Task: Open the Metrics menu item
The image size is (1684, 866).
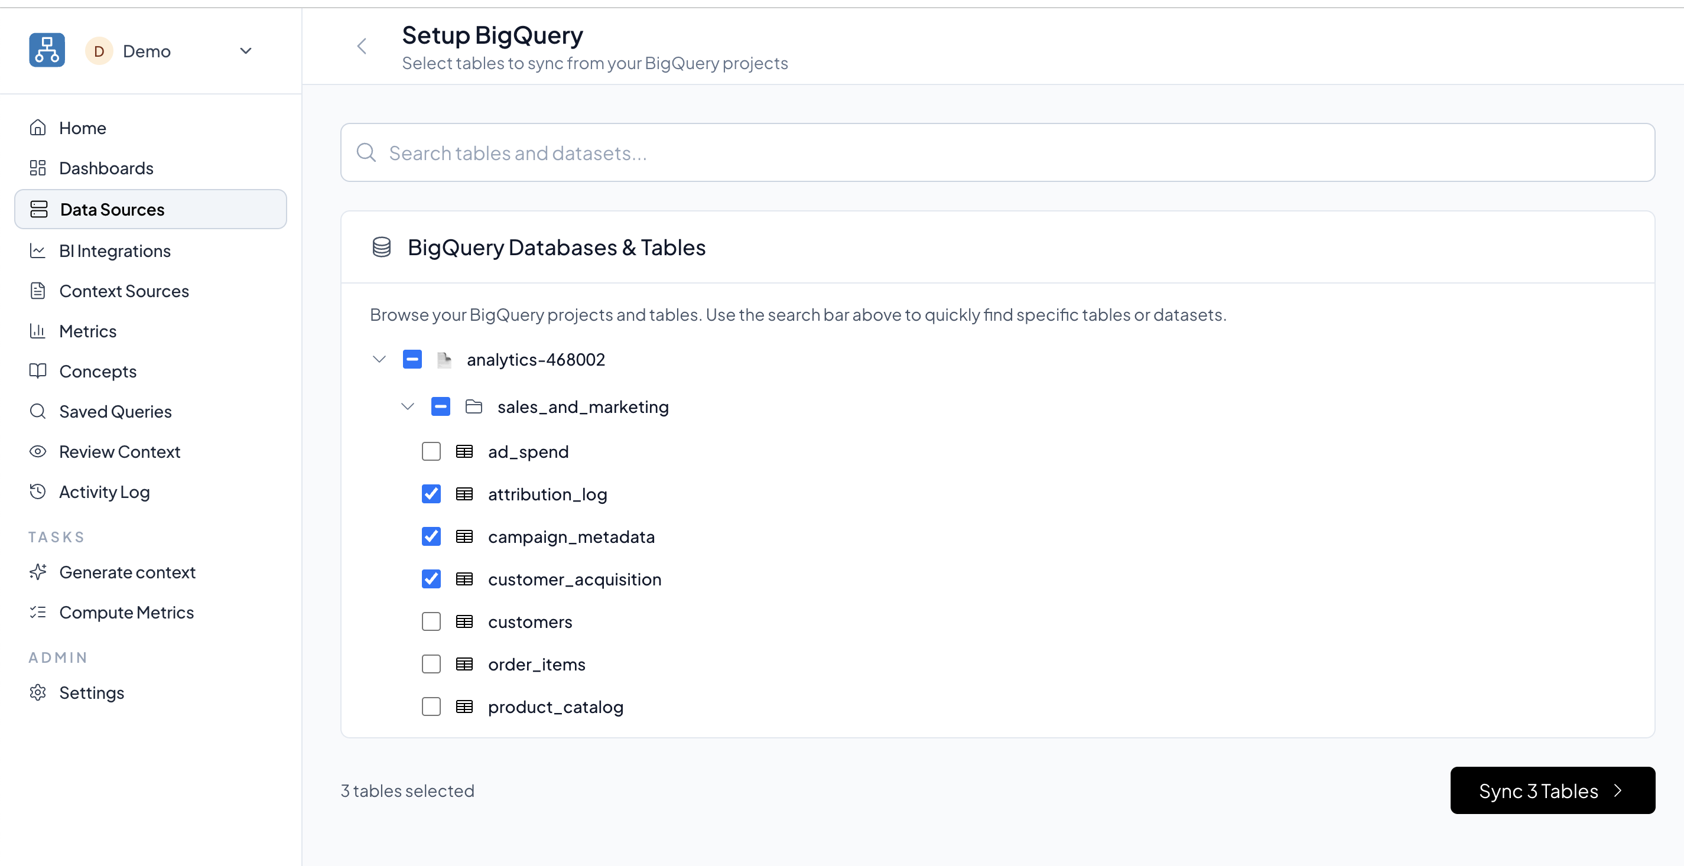Action: coord(87,331)
